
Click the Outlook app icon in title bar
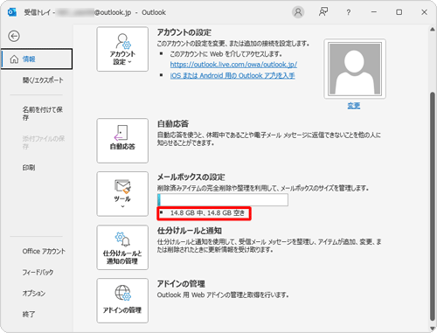tap(11, 12)
